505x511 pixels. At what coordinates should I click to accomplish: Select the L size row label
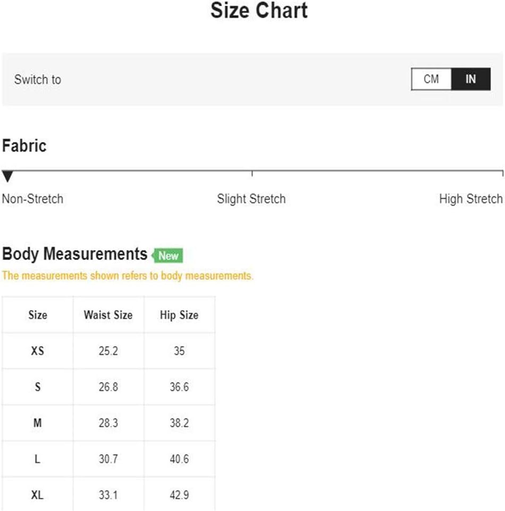(37, 459)
